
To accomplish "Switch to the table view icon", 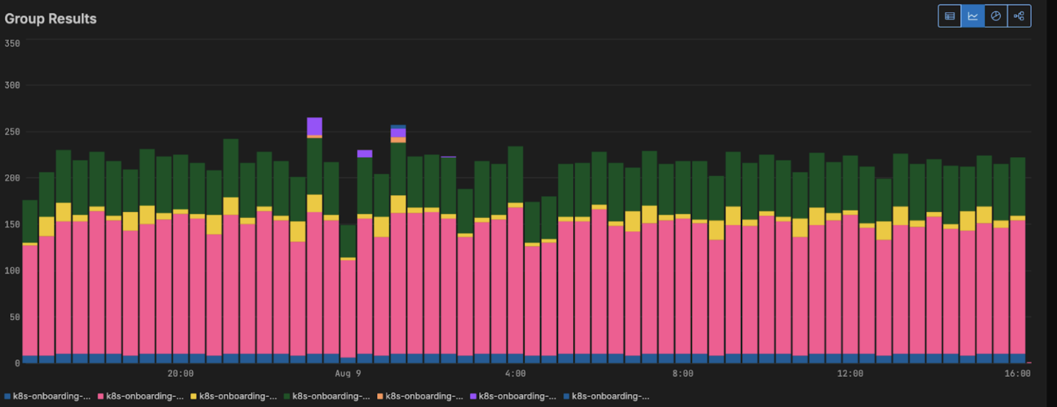I will click(949, 16).
